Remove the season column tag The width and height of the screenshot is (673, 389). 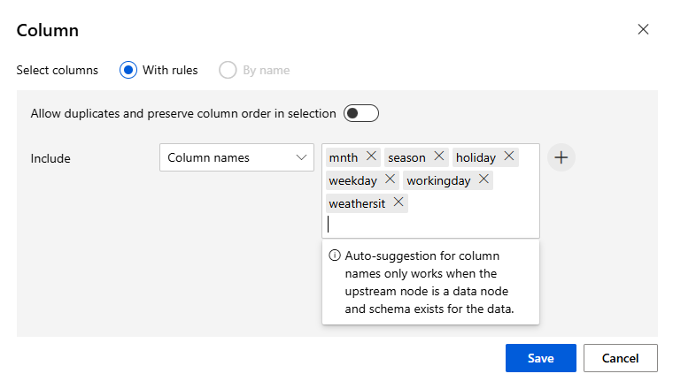[x=438, y=156]
